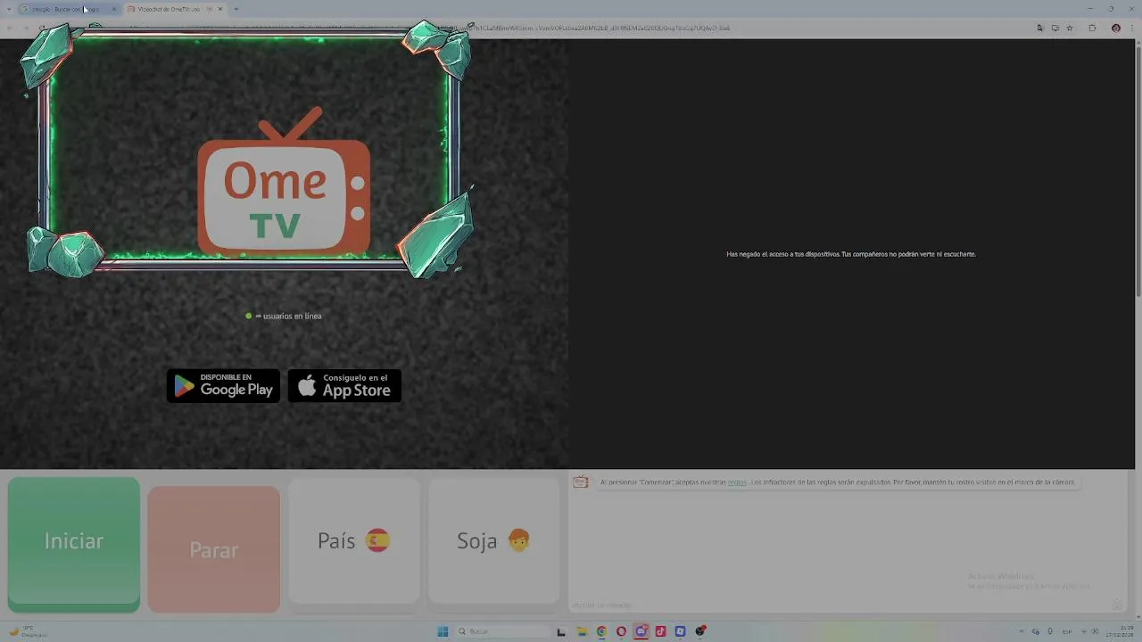Click the red Parar button
1142x642 pixels.
pyautogui.click(x=214, y=549)
